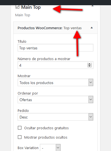The width and height of the screenshot is (111, 151).
Task: Increase number of products with up arrow
Action: (90, 64)
